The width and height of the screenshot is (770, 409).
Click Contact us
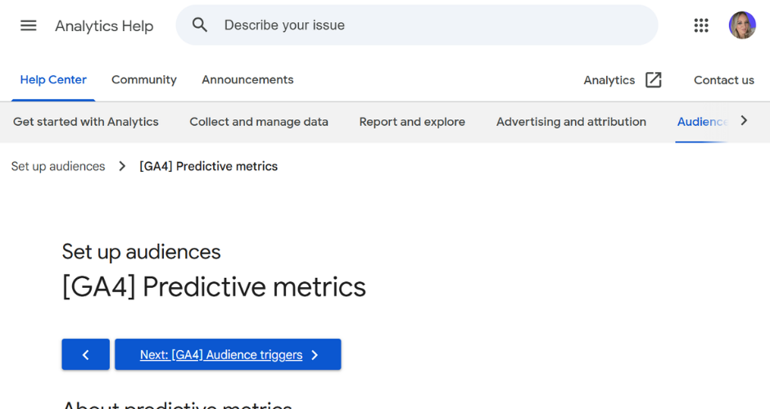724,80
